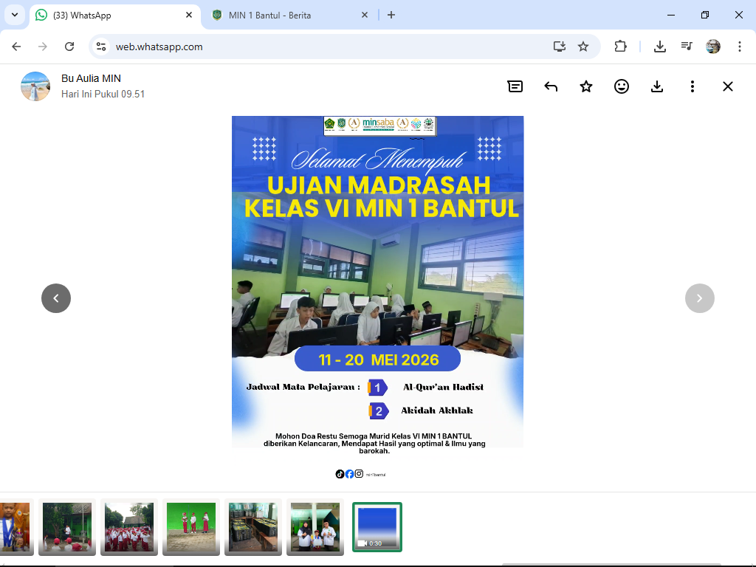Select the 0:30 video thumbnail
Screen dimensions: 756x567
pyautogui.click(x=377, y=527)
